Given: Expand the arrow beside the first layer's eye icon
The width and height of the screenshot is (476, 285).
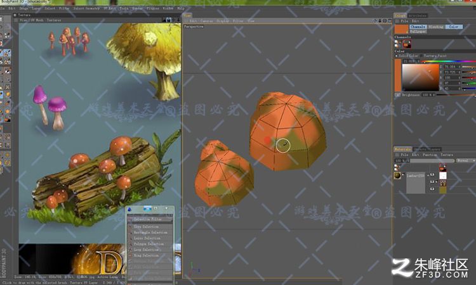Looking at the screenshot, I should pos(428,175).
